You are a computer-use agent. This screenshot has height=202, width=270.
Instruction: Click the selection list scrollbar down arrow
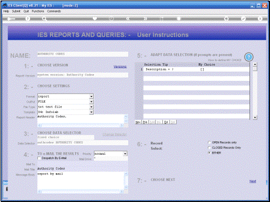[255, 117]
